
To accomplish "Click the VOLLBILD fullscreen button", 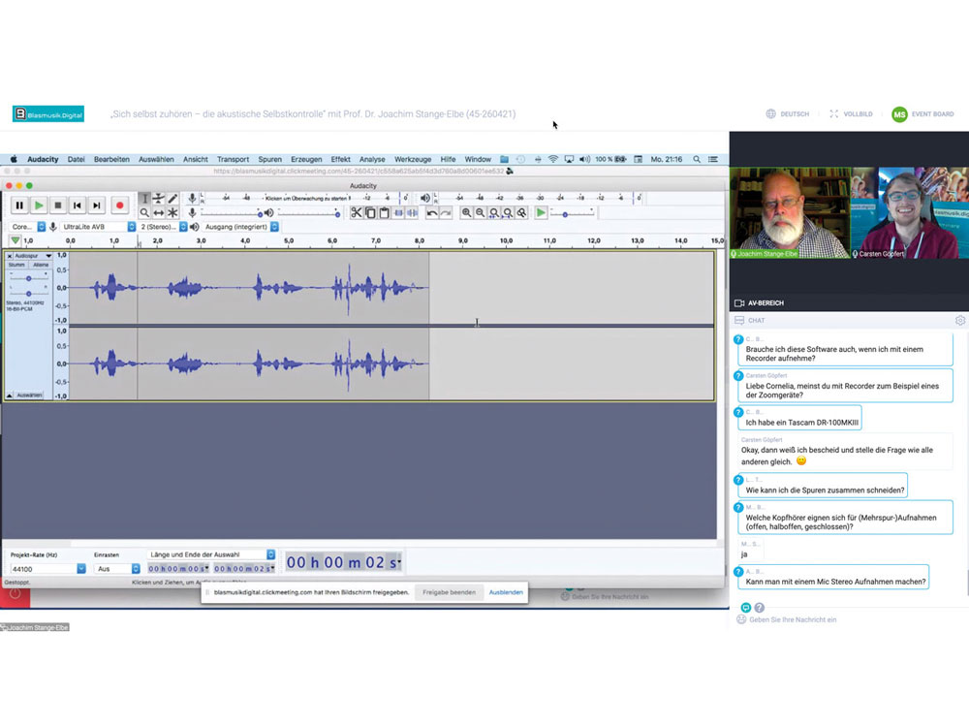I will point(851,114).
